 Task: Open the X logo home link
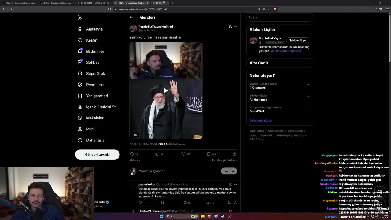point(80,18)
